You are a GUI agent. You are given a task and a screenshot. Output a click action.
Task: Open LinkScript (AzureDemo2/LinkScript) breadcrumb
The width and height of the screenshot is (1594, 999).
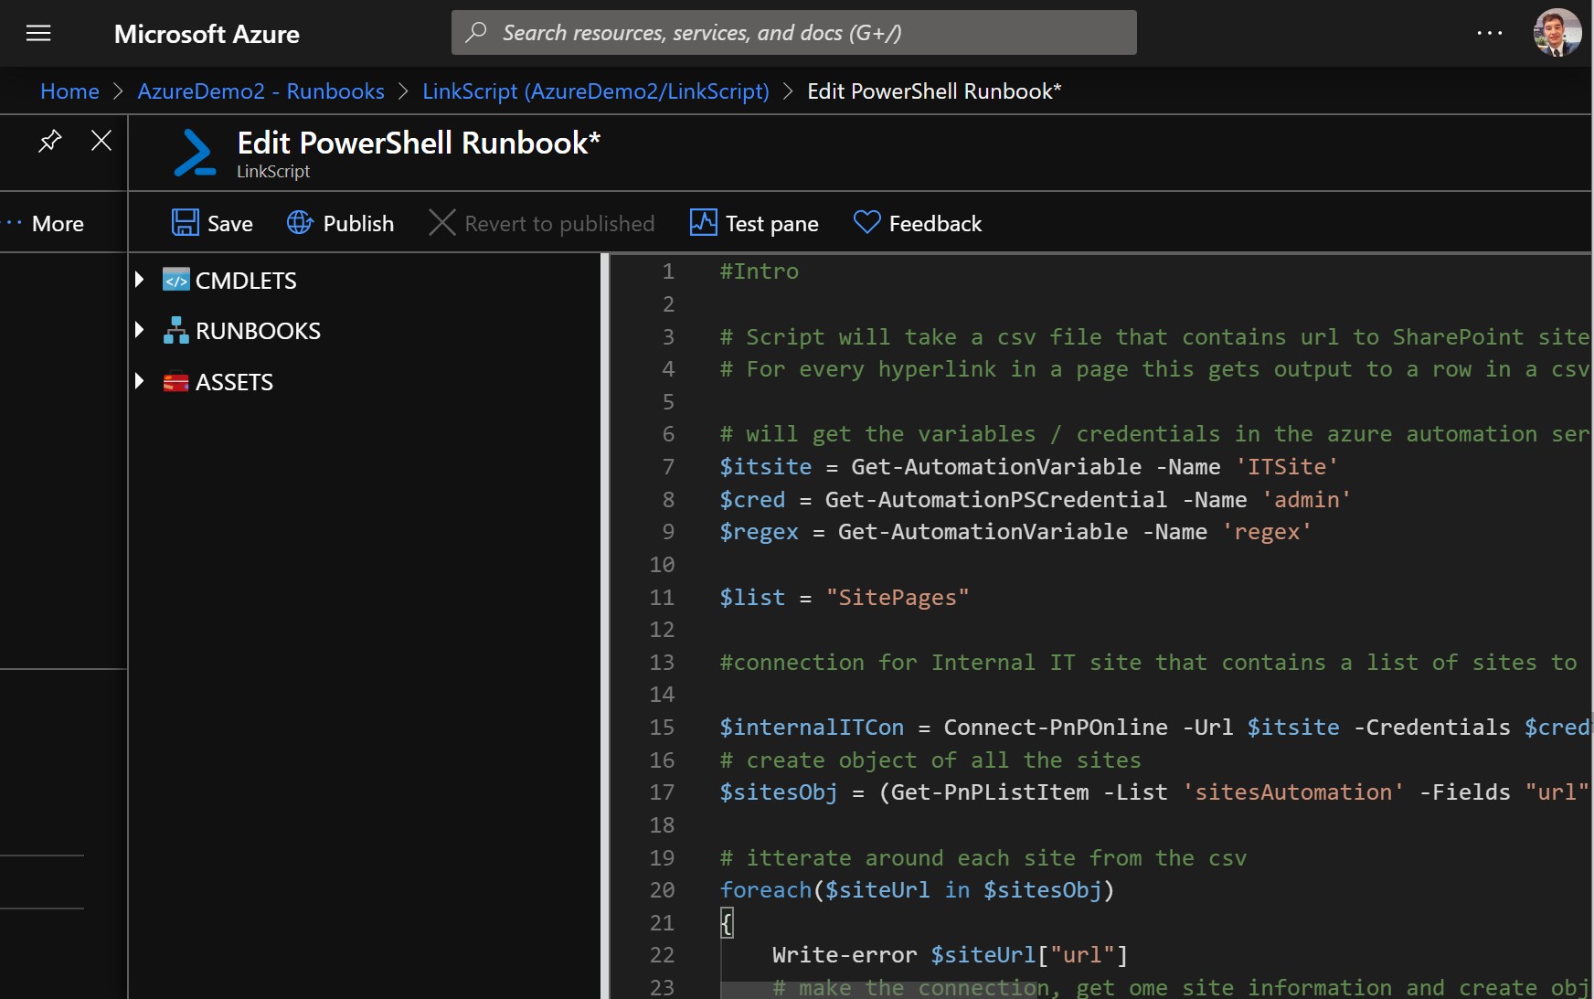pos(596,91)
